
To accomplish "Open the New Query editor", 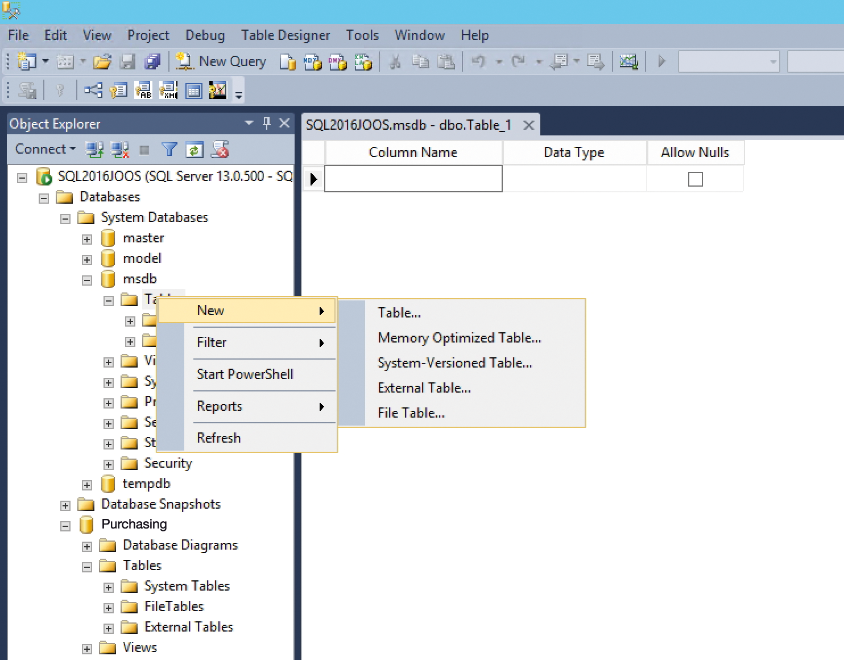I will (221, 61).
